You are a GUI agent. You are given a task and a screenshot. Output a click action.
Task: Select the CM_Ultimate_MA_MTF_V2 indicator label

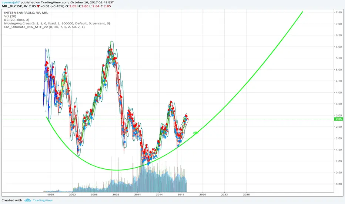click(x=44, y=27)
